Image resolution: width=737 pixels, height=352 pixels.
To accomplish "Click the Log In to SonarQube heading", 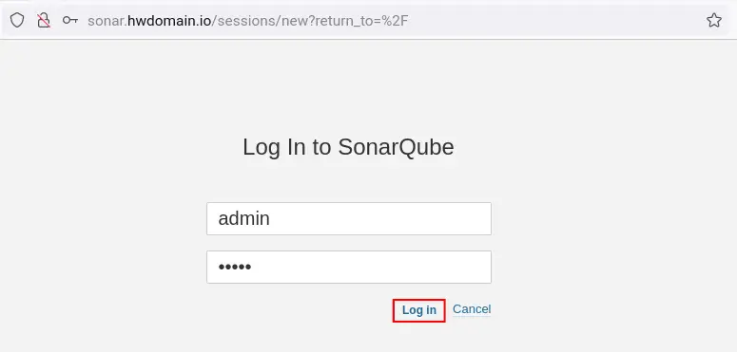I will pyautogui.click(x=348, y=147).
